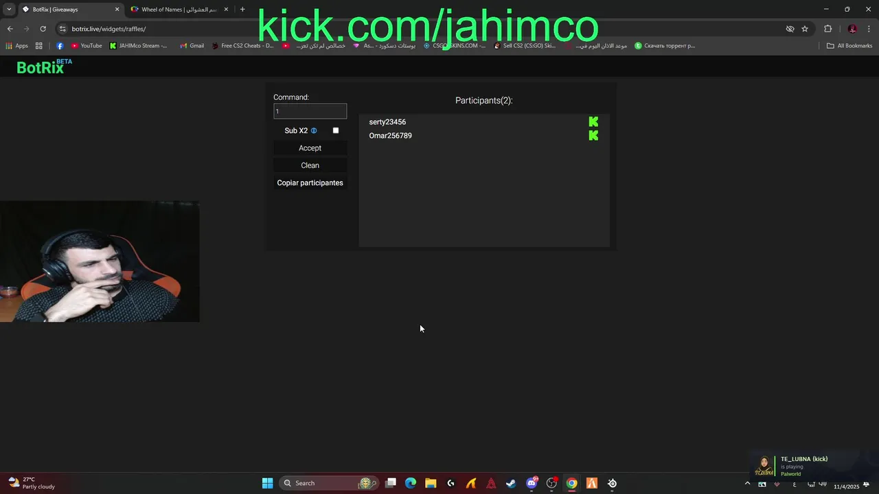Click Kick icon next to serty23456
Screen dimensions: 879x494
pos(593,121)
